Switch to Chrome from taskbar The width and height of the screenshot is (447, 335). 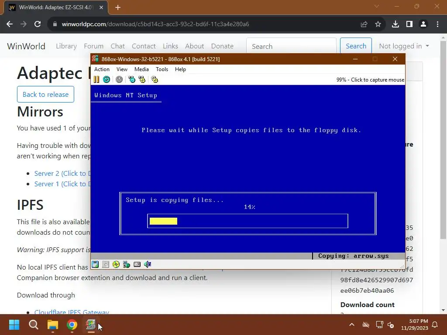(x=72, y=325)
